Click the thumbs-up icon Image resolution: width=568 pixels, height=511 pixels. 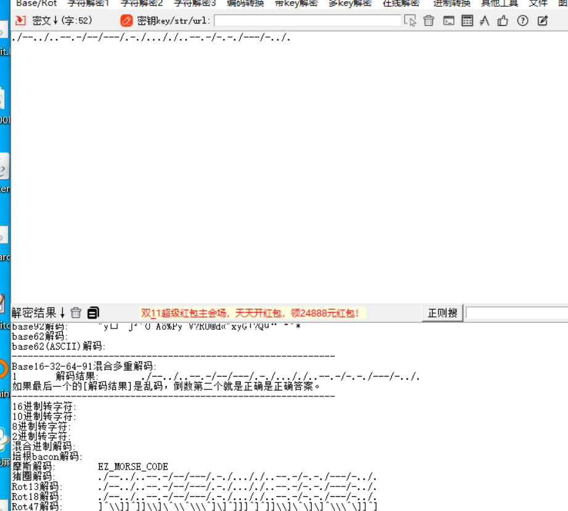(x=504, y=20)
